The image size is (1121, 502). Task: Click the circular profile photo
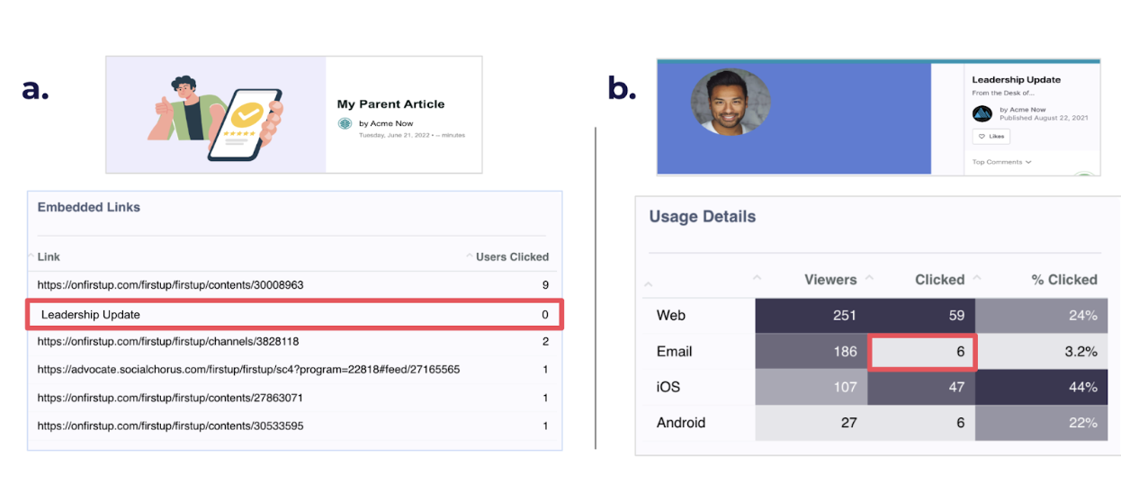730,103
